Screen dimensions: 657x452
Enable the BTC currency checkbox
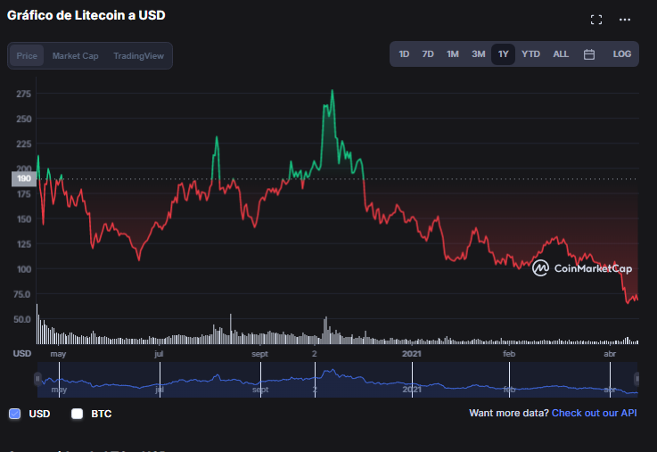click(x=77, y=414)
